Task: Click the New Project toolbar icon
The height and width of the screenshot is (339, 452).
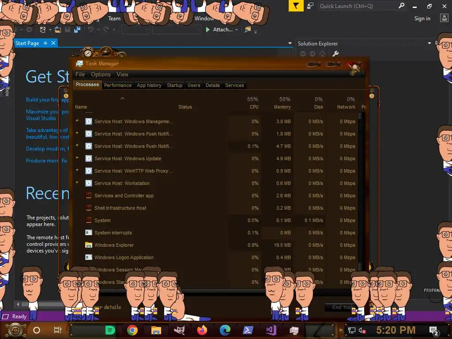Action: (43, 30)
